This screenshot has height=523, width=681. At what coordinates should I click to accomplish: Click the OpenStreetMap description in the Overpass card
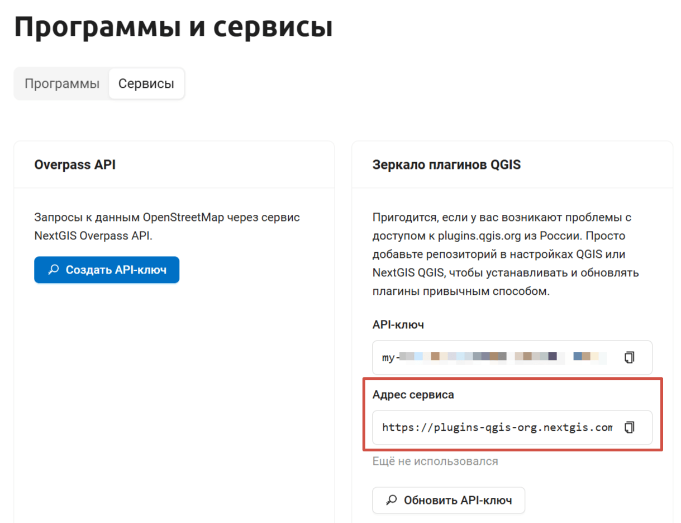tap(168, 227)
